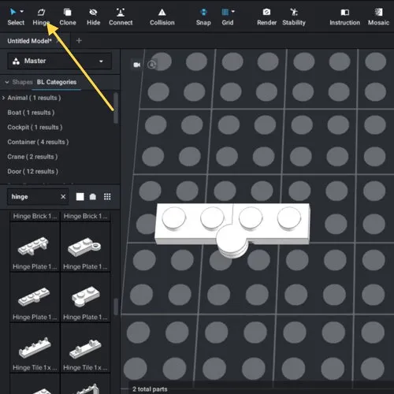Toggle the Snap option
Screen dimensions: 394x394
pos(203,17)
